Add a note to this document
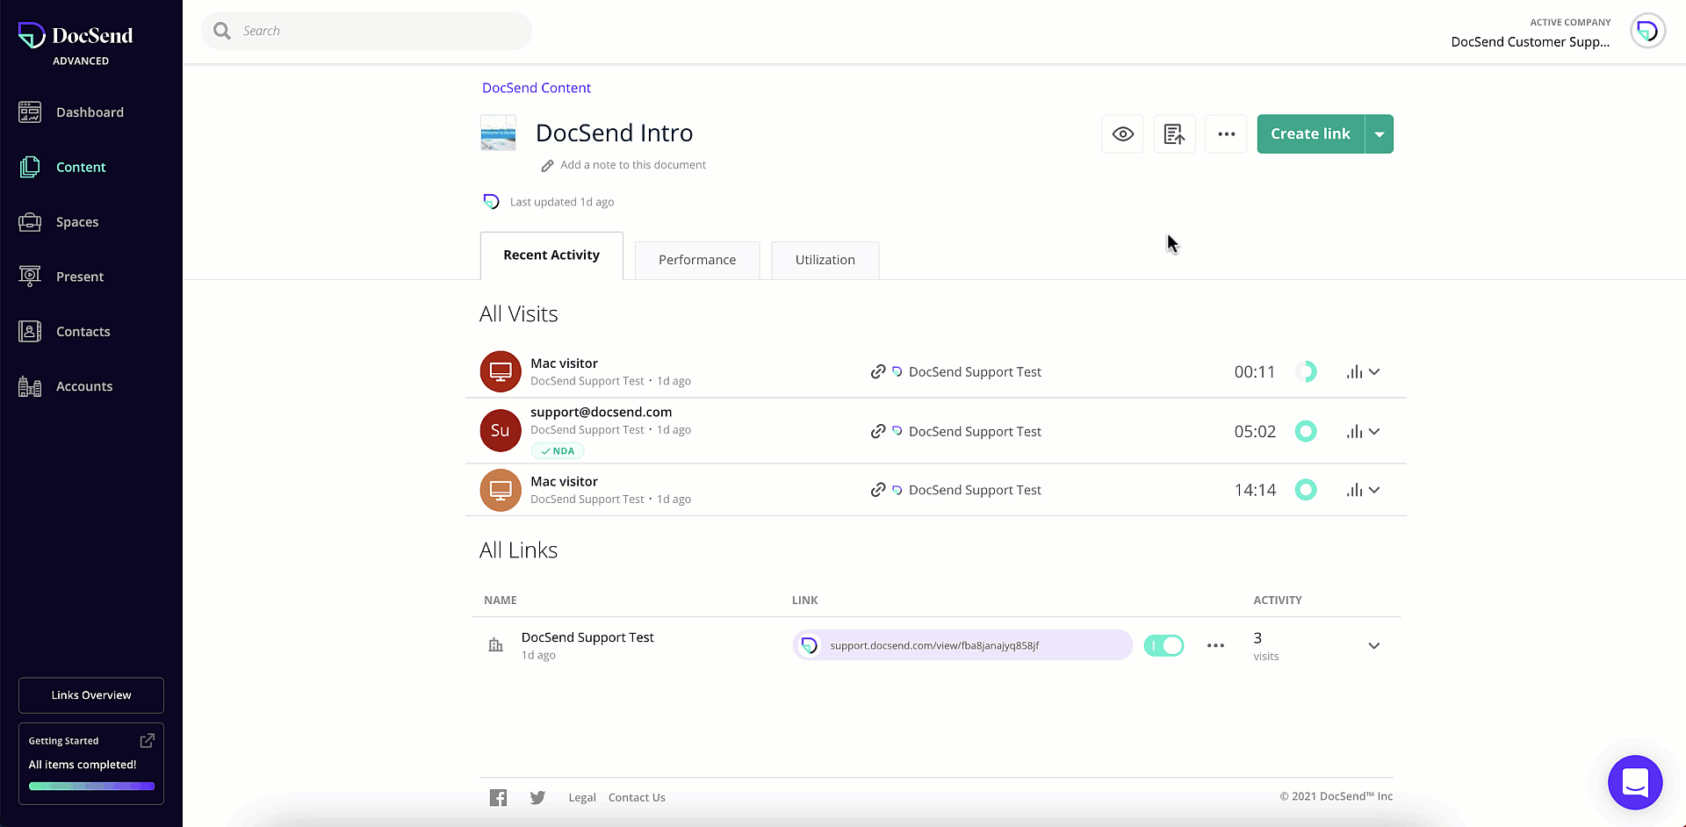The width and height of the screenshot is (1686, 827). (x=633, y=165)
